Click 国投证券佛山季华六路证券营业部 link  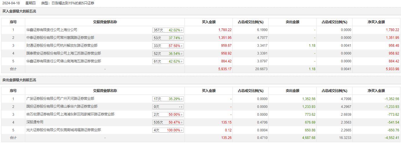[62, 106]
